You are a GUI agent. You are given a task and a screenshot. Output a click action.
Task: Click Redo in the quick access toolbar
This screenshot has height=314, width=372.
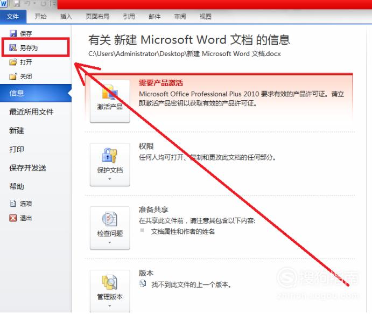pyautogui.click(x=44, y=4)
